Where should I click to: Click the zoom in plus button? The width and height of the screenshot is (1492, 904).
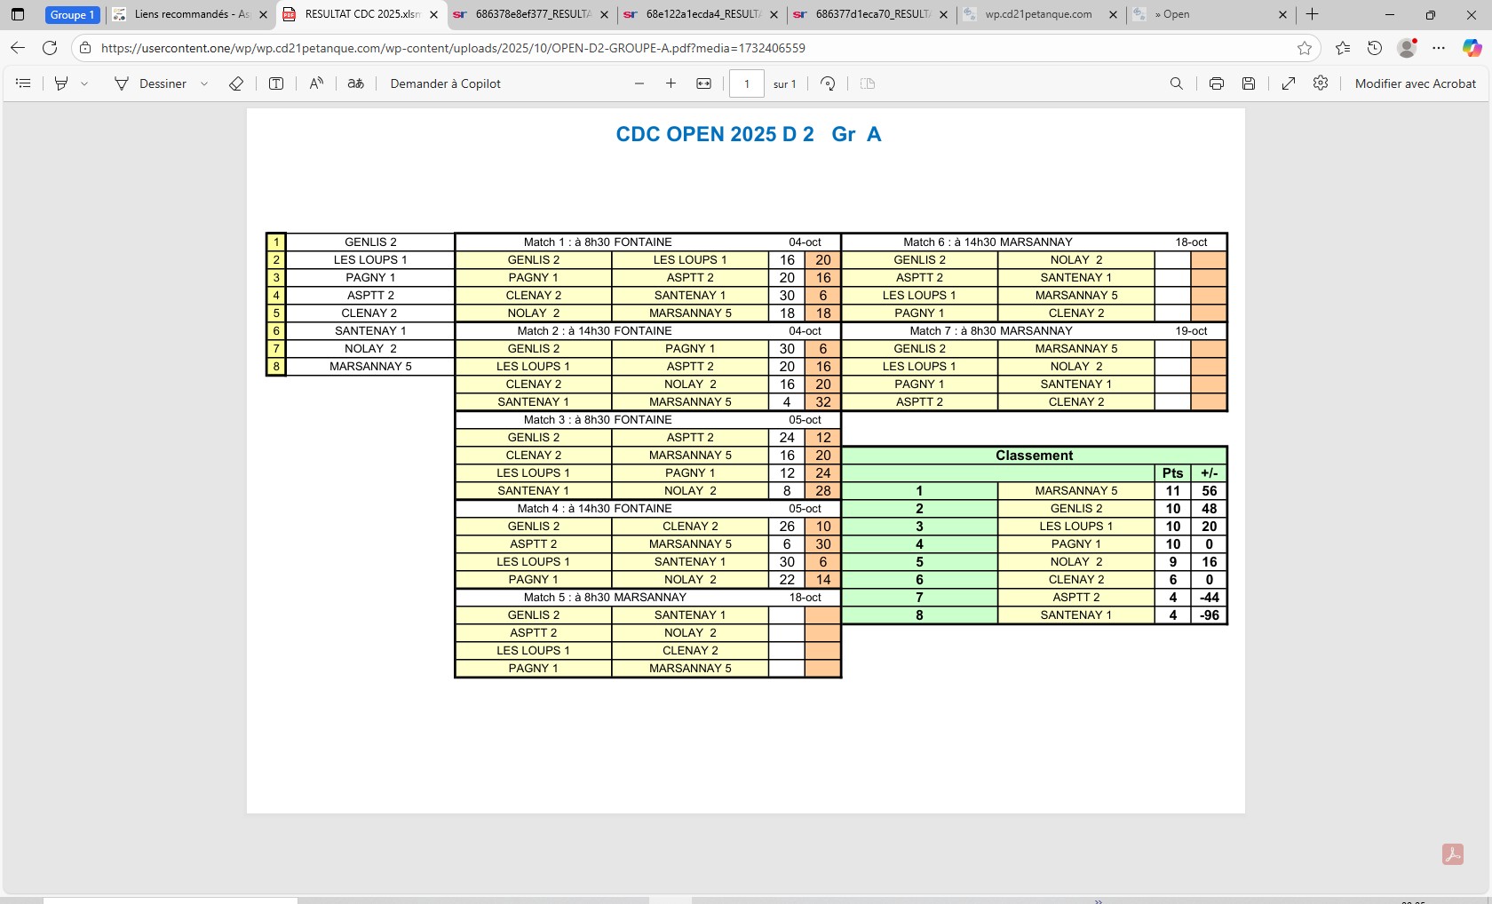671,83
